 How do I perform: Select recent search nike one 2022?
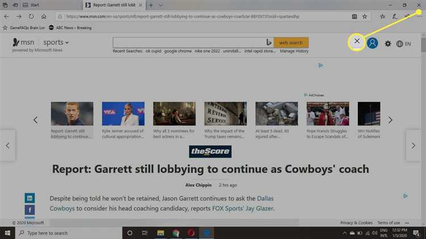click(x=207, y=51)
